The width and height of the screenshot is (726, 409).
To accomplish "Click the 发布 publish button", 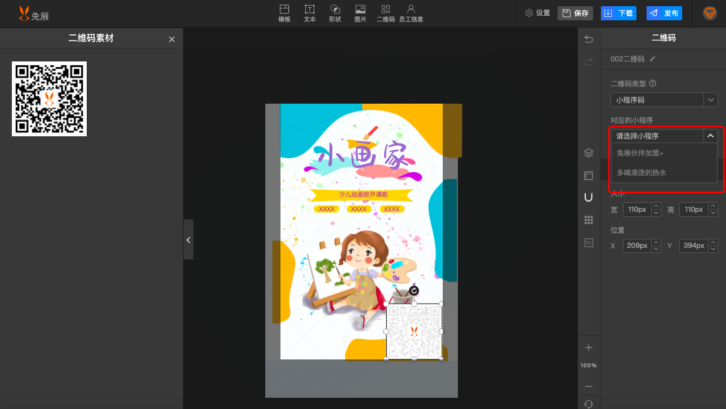I will [664, 13].
